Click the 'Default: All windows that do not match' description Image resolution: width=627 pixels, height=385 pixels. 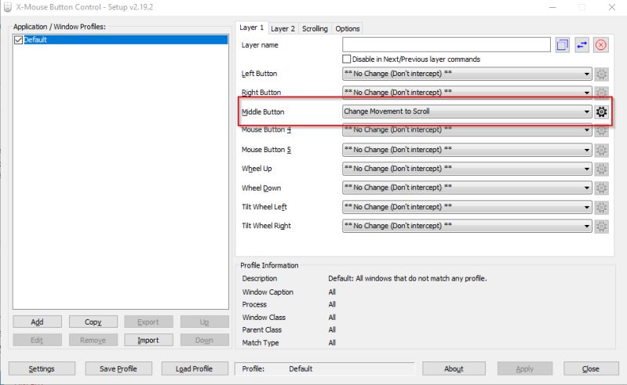click(x=407, y=278)
